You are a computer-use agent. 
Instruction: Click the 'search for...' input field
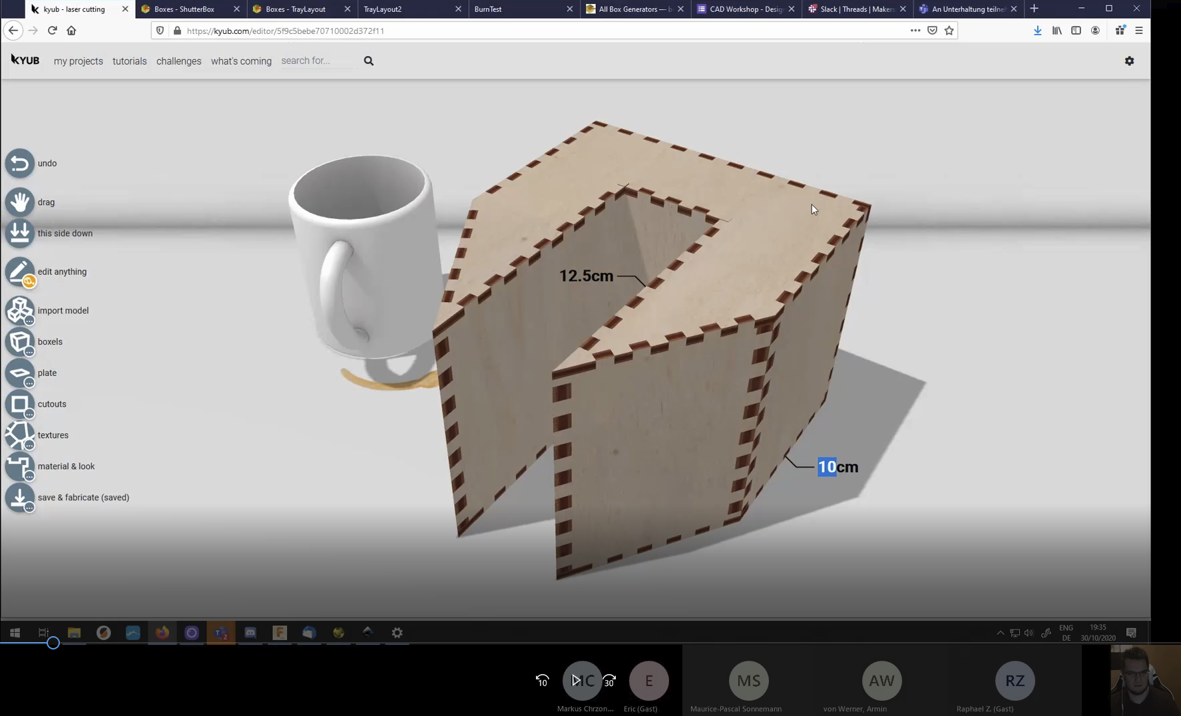pyautogui.click(x=317, y=61)
